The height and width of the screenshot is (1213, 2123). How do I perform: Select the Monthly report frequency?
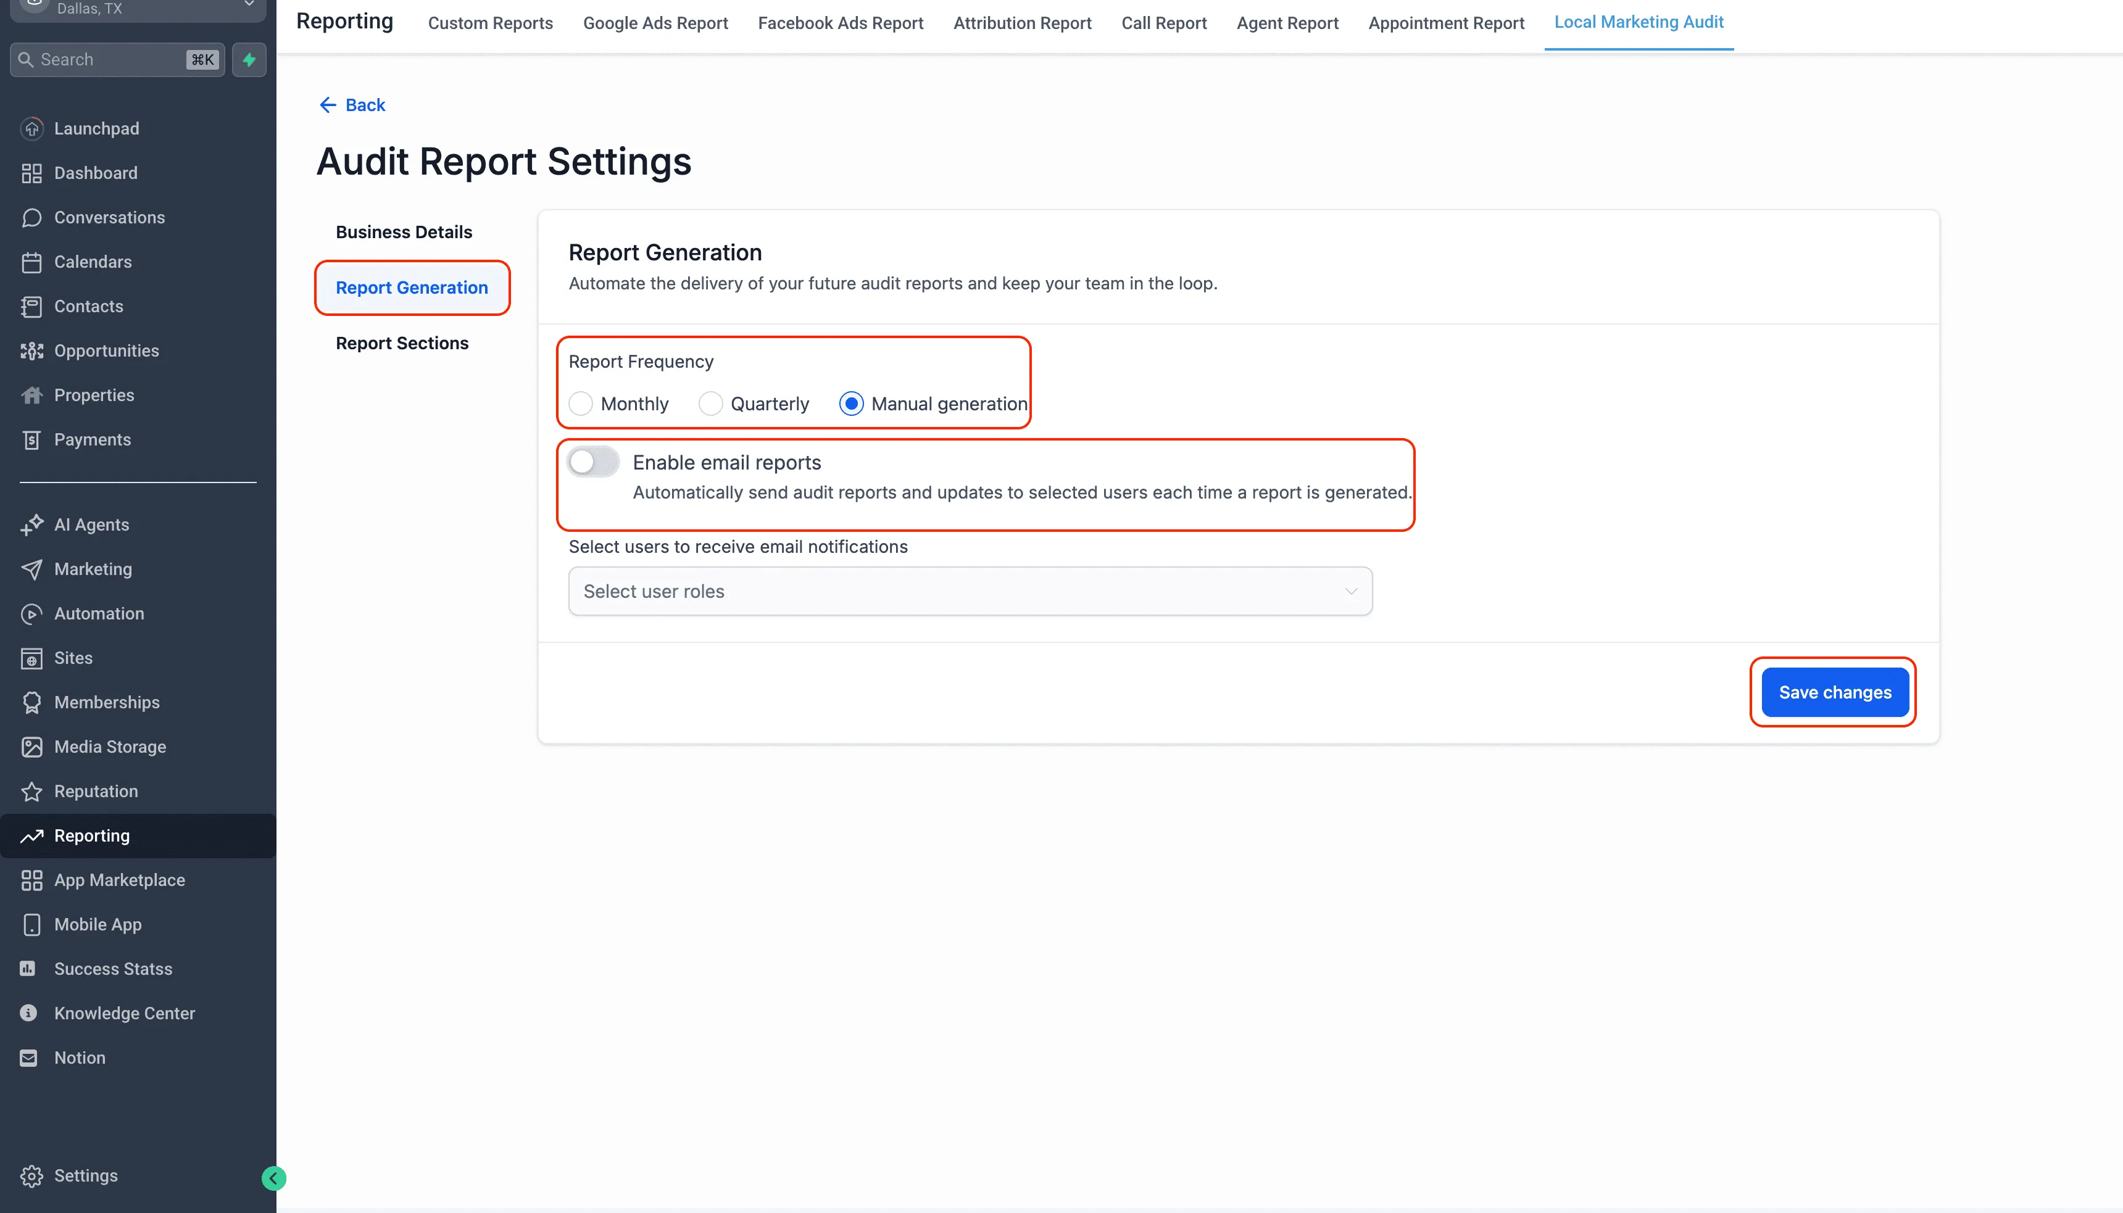tap(581, 404)
